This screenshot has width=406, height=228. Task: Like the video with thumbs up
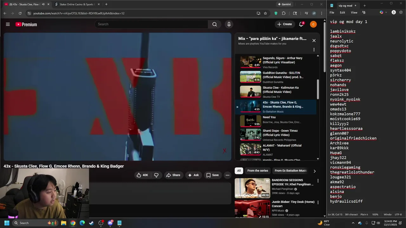click(x=142, y=175)
